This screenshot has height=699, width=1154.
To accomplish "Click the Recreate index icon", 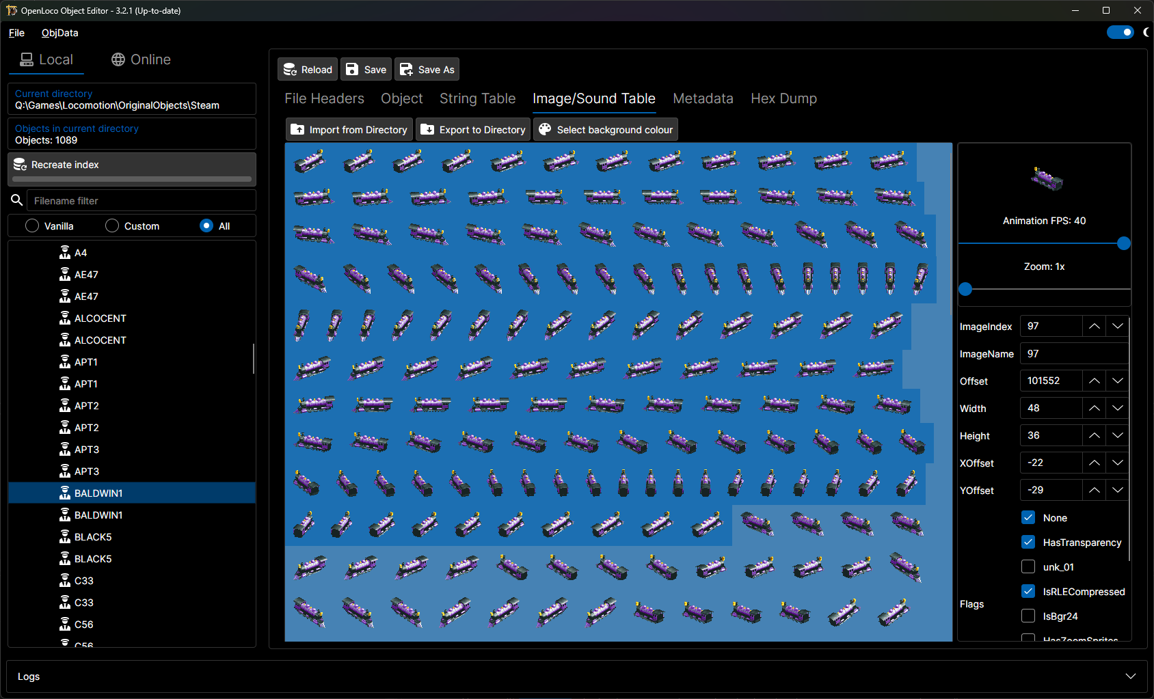I will 20,165.
